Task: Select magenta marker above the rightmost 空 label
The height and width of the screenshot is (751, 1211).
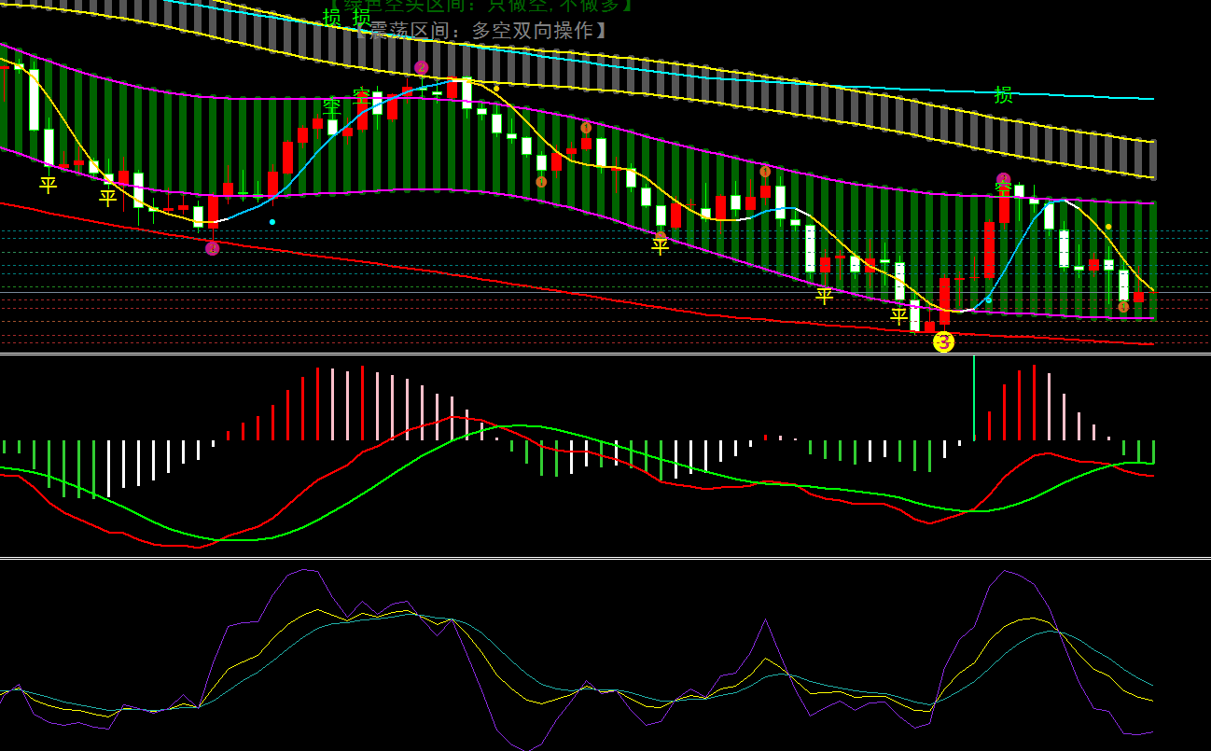Action: [x=1003, y=179]
